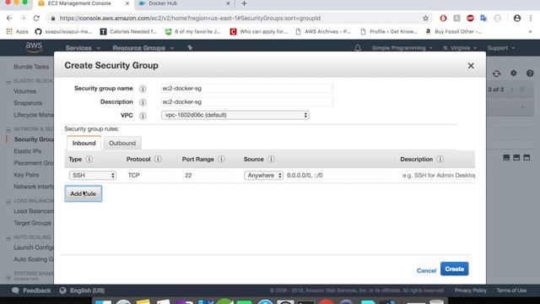The image size is (540, 304).
Task: Click the refresh icon in the console
Action: coord(496,73)
